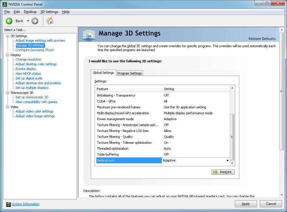Open View HDCP status

point(28,74)
